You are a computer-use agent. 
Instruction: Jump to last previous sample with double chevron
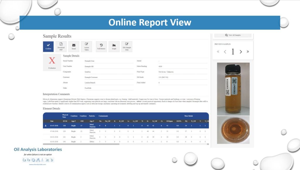(248, 51)
